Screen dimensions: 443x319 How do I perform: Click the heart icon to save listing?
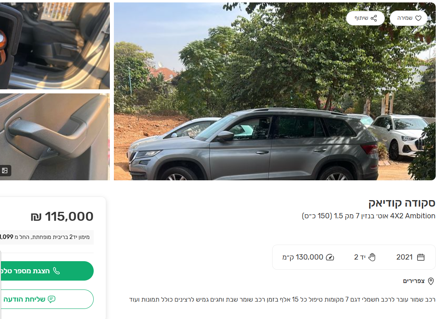[x=418, y=18]
